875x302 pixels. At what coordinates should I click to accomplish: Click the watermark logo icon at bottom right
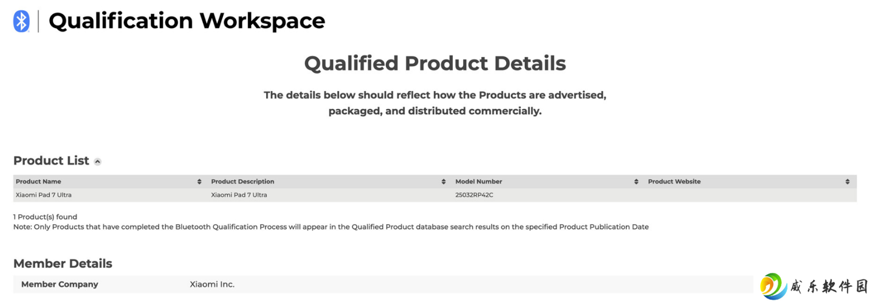(x=774, y=286)
